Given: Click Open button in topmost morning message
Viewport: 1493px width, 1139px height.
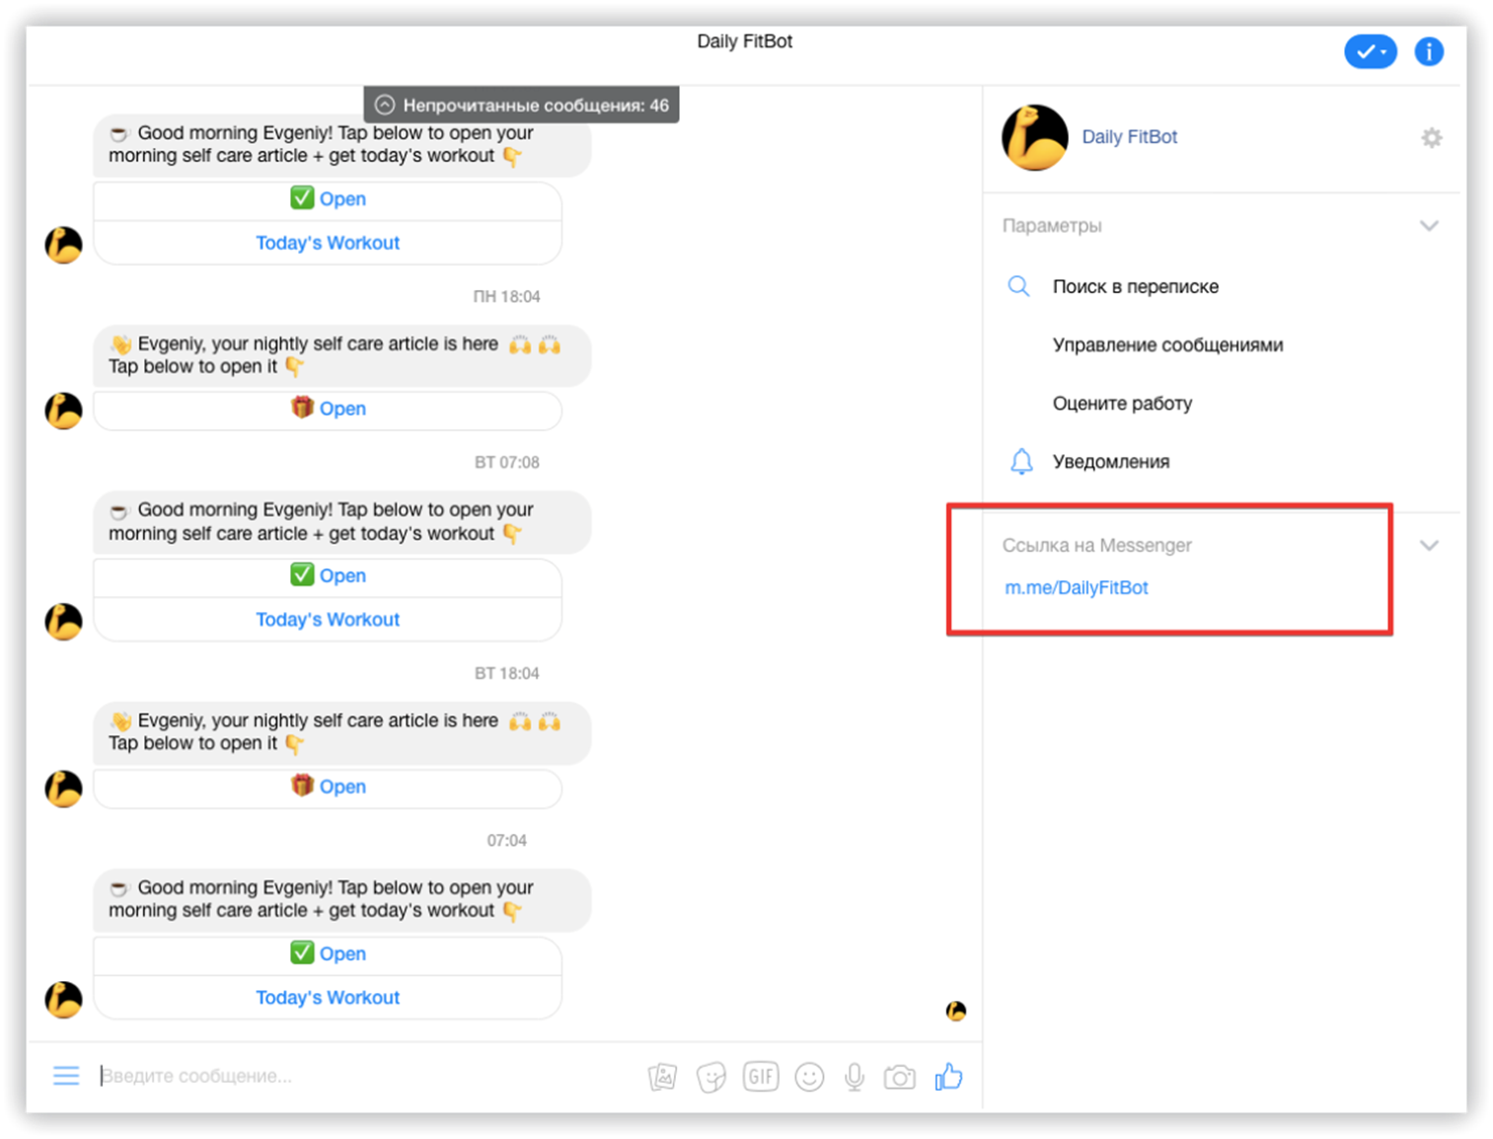Looking at the screenshot, I should point(328,200).
